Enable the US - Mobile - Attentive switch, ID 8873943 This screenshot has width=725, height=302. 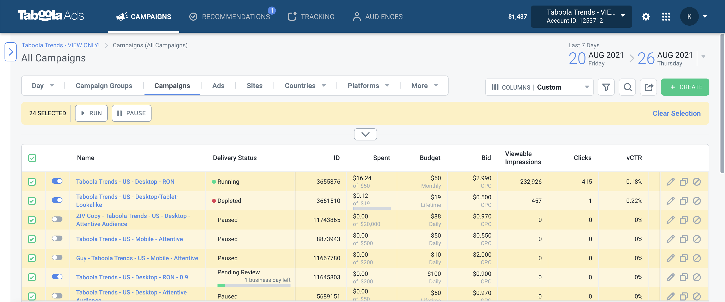pyautogui.click(x=57, y=238)
